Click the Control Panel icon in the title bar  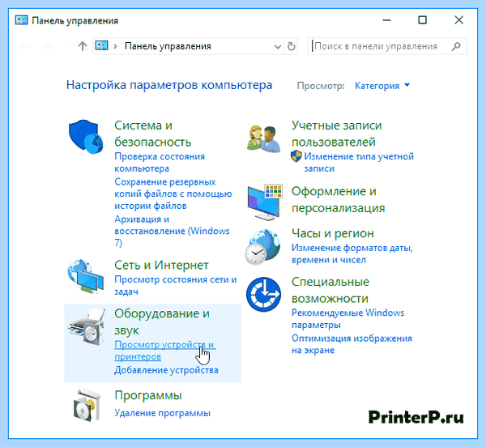pyautogui.click(x=21, y=20)
